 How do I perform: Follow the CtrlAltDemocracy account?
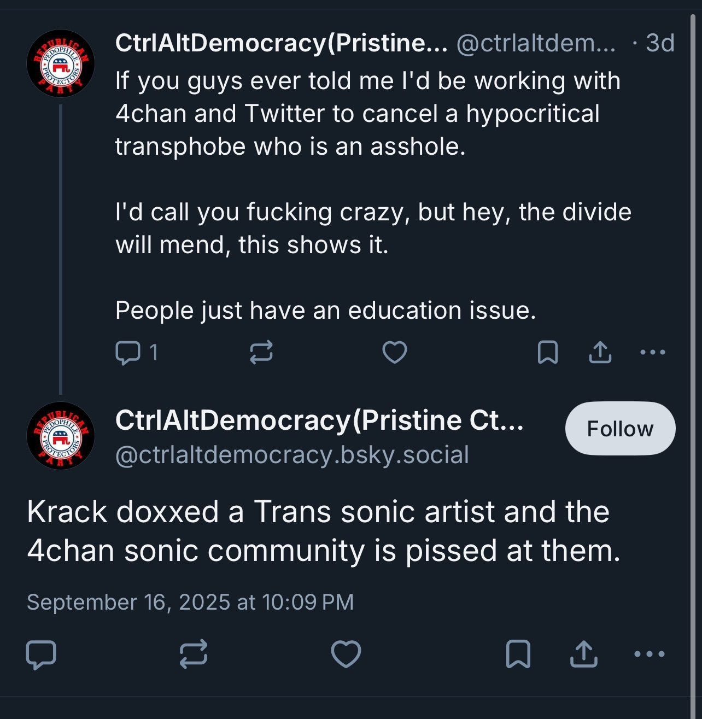(x=620, y=429)
